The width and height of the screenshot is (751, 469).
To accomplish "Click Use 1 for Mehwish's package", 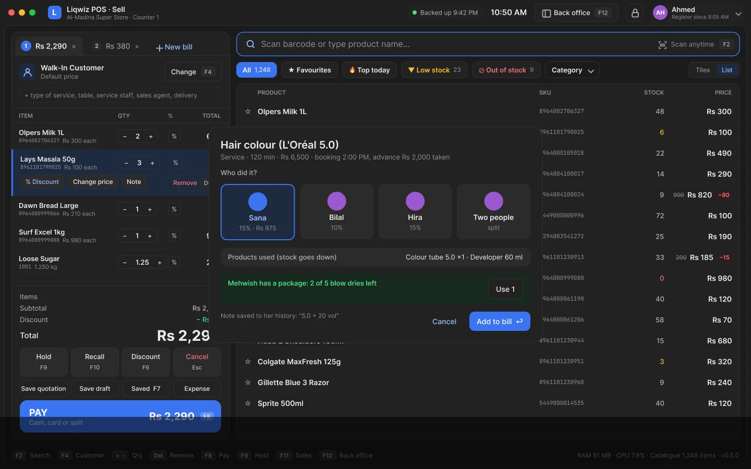I will coord(505,289).
